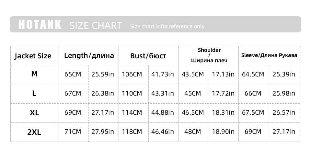Click the Shoulder/Ширина плеч header
311x161 pixels.
pyautogui.click(x=209, y=55)
